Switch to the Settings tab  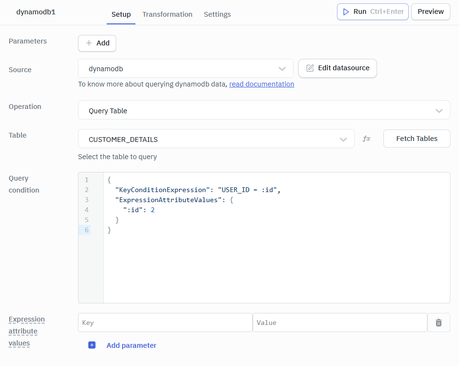coord(217,14)
